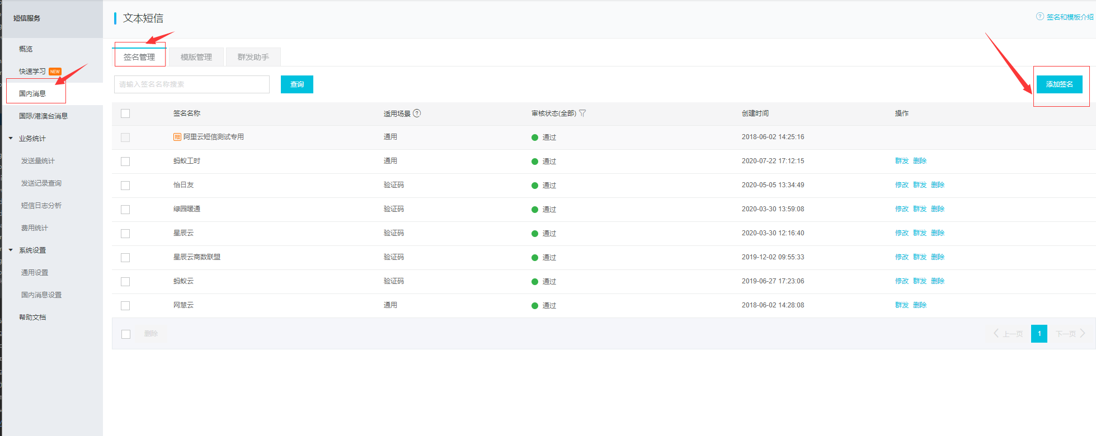Click 修改 for 蚂蚁云

[x=902, y=281]
